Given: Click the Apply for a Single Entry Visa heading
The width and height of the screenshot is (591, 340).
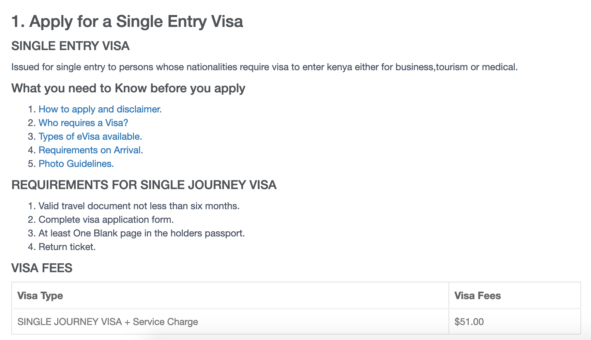Looking at the screenshot, I should [127, 21].
